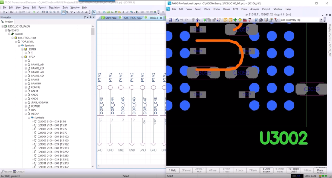Toggle the 10 Toggle Gloss function key
The width and height of the screenshot is (332, 178).
click(x=293, y=170)
